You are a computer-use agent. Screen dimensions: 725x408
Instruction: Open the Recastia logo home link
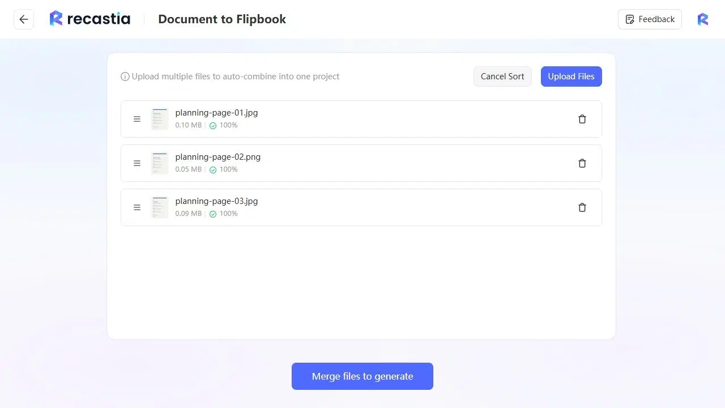[90, 19]
